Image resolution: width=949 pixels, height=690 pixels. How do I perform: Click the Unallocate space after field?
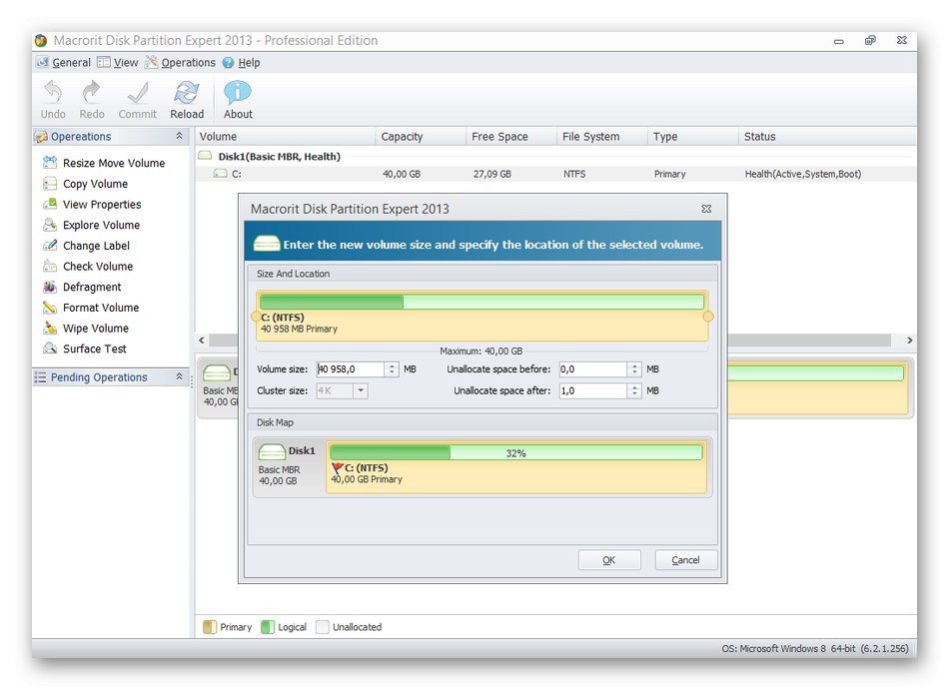(x=593, y=390)
